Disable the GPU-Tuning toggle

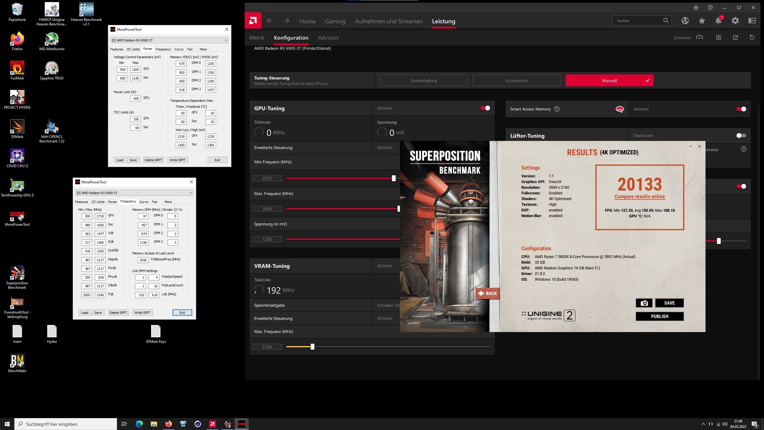pos(485,108)
